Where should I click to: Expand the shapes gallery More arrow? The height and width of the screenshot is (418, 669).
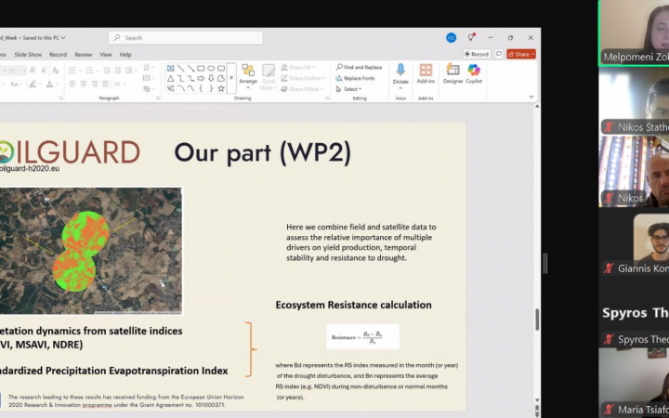click(231, 78)
